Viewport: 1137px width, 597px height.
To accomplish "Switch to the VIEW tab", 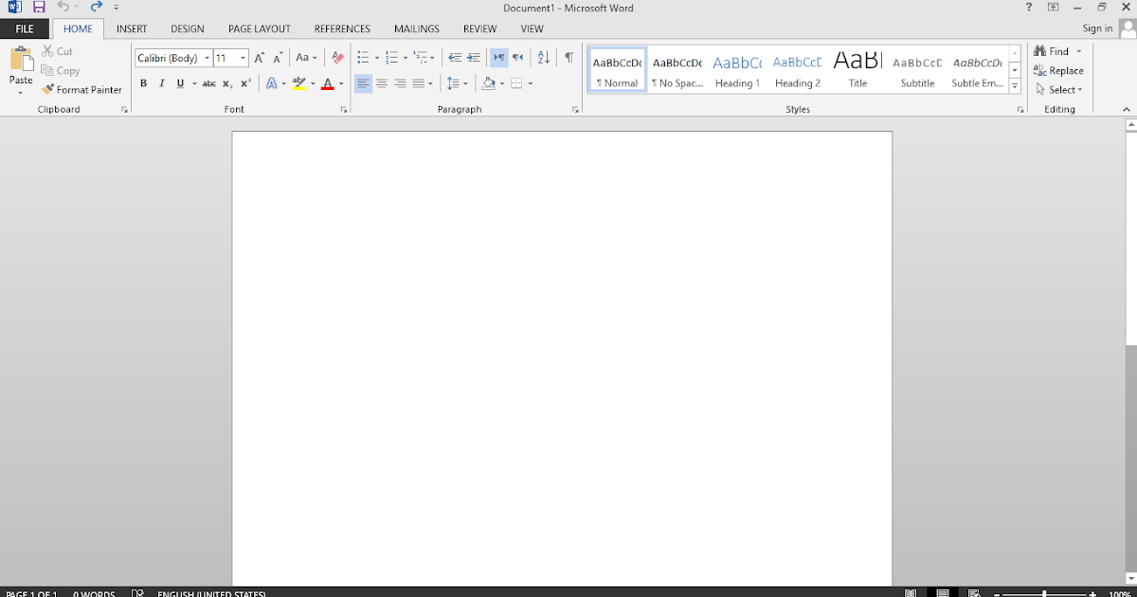I will (x=532, y=29).
